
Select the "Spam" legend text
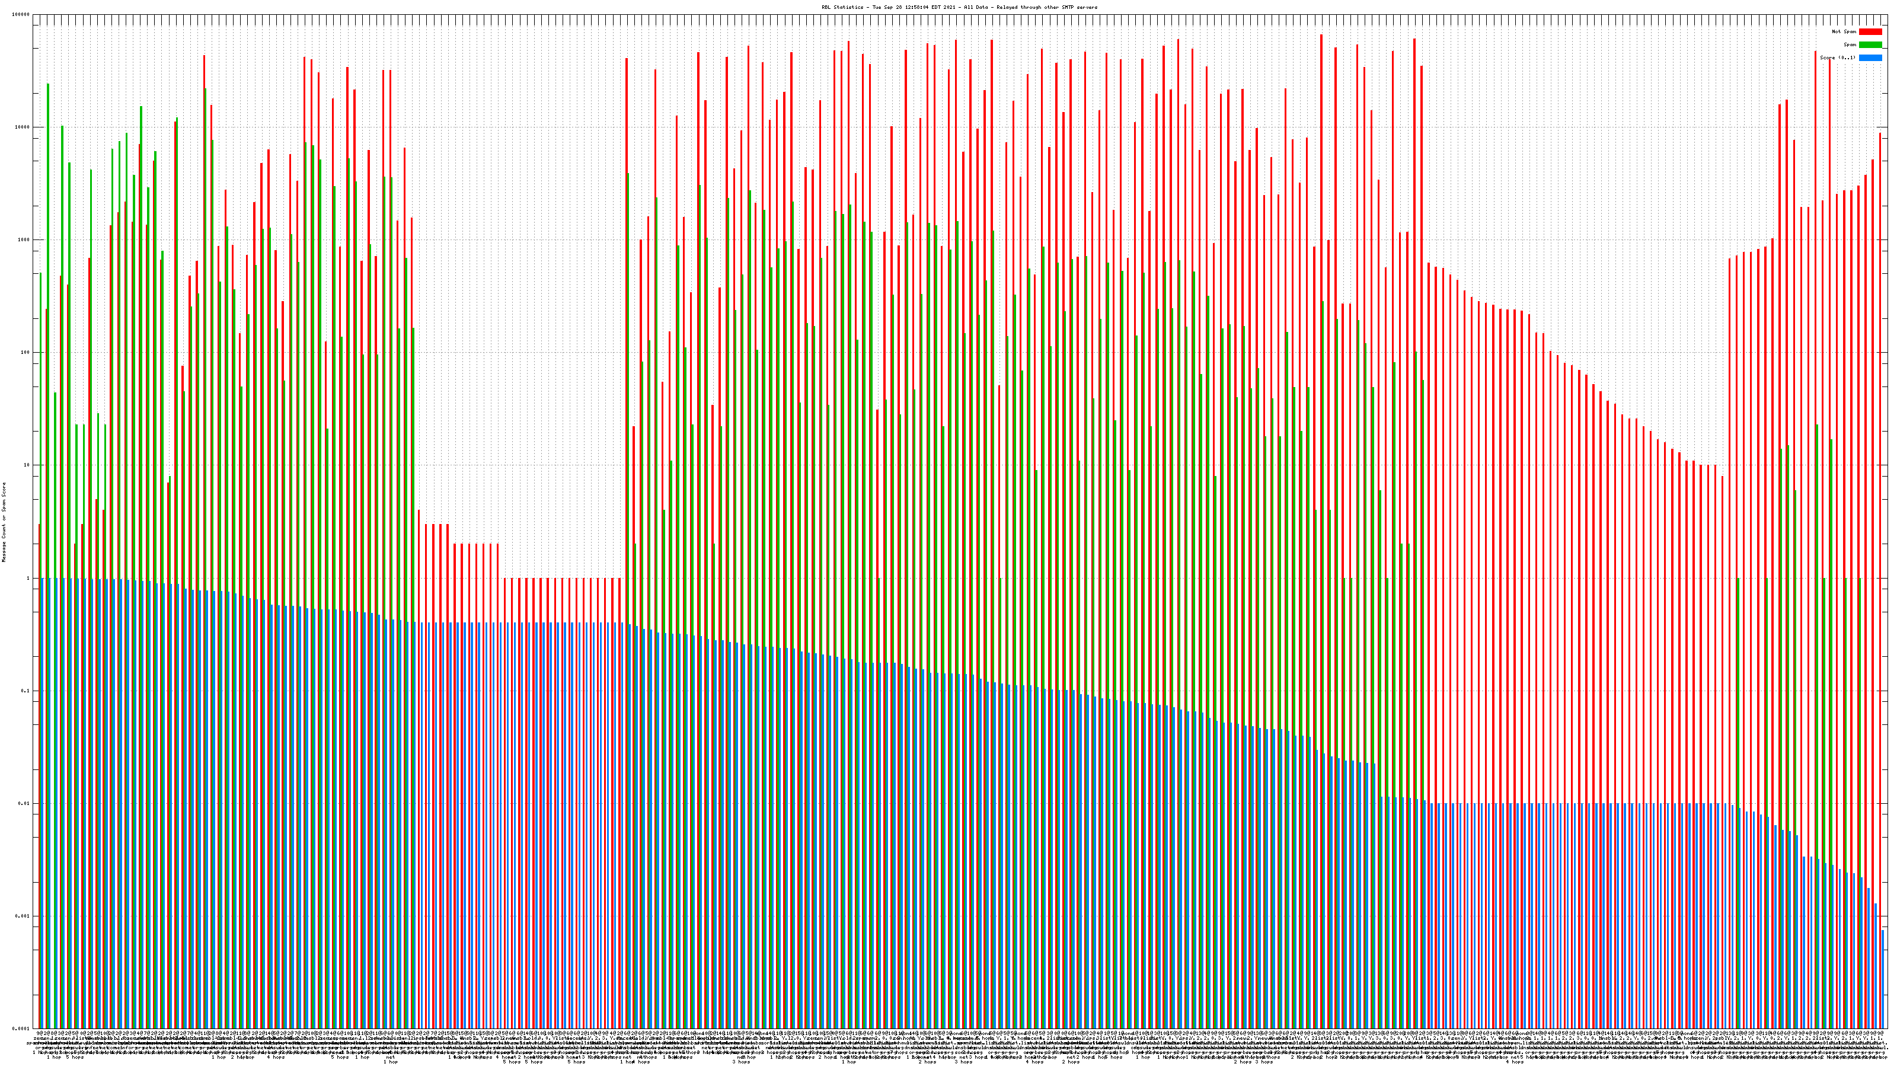[1850, 45]
